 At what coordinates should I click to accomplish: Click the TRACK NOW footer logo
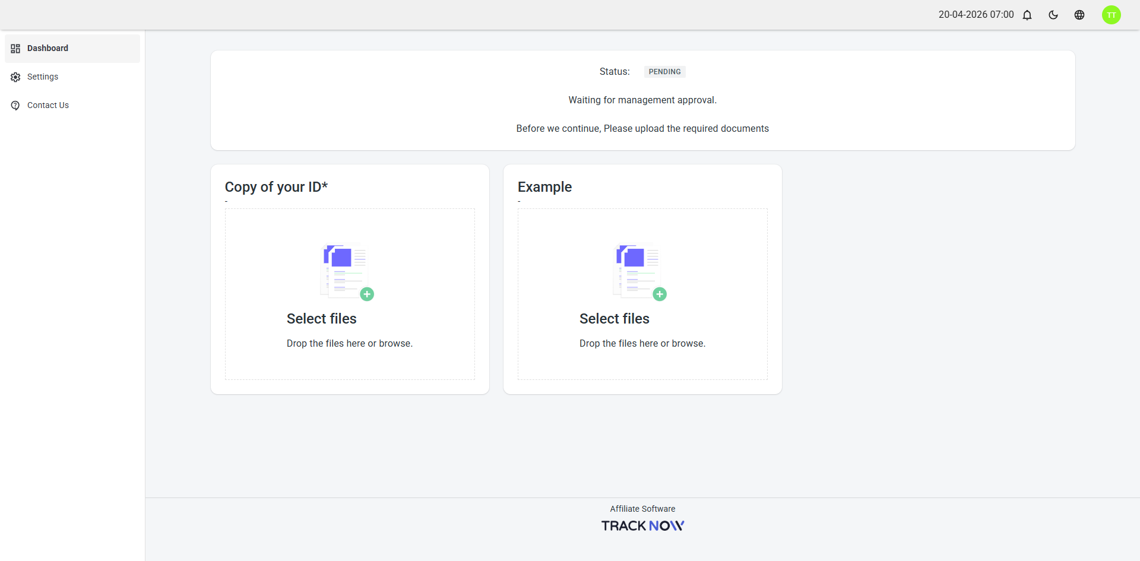click(x=642, y=526)
